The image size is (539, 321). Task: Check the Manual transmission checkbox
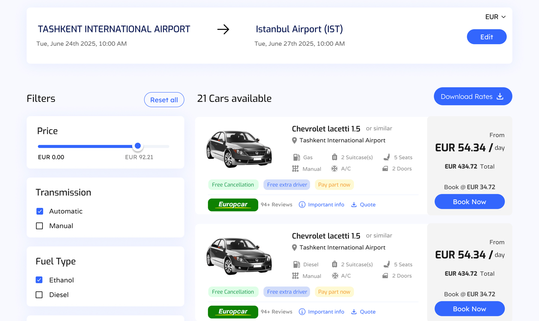[x=39, y=226]
